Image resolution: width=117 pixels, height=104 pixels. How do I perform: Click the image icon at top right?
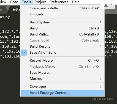pyautogui.click(x=106, y=5)
